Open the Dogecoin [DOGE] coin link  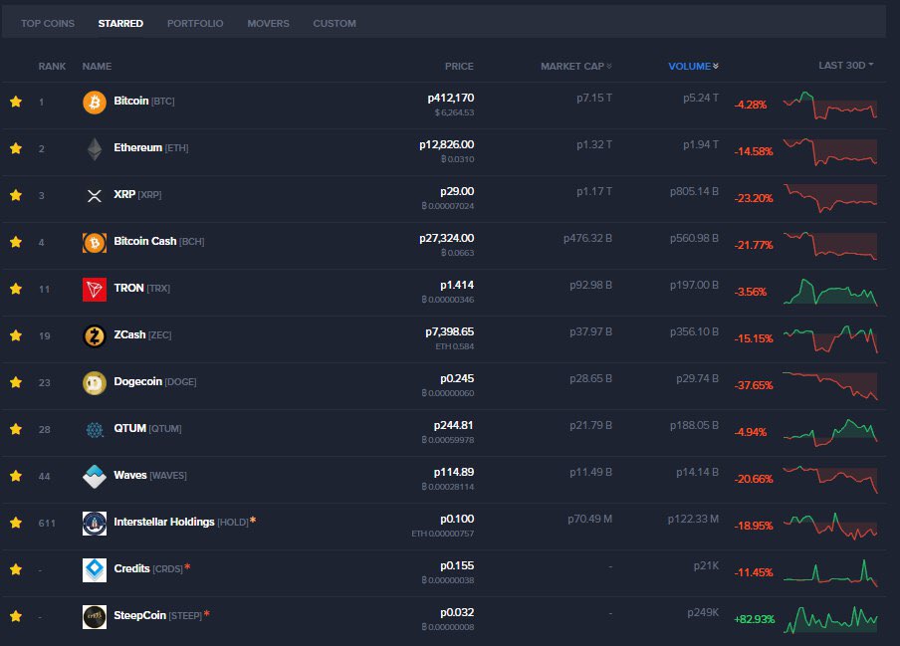pyautogui.click(x=155, y=381)
